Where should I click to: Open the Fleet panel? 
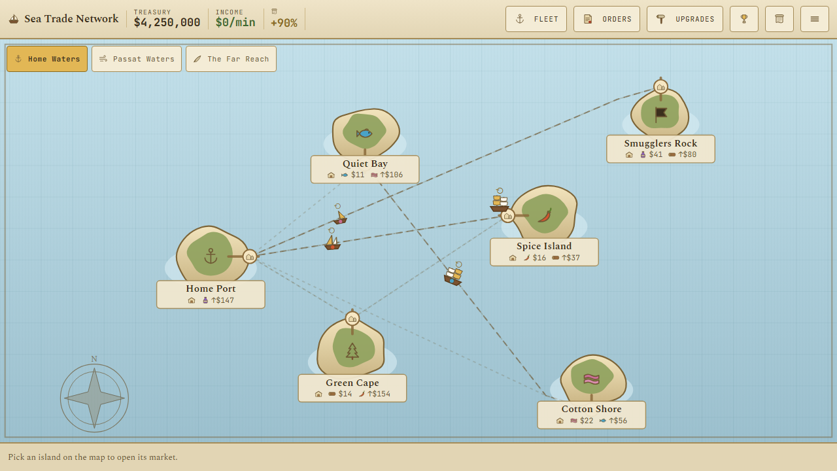point(536,19)
